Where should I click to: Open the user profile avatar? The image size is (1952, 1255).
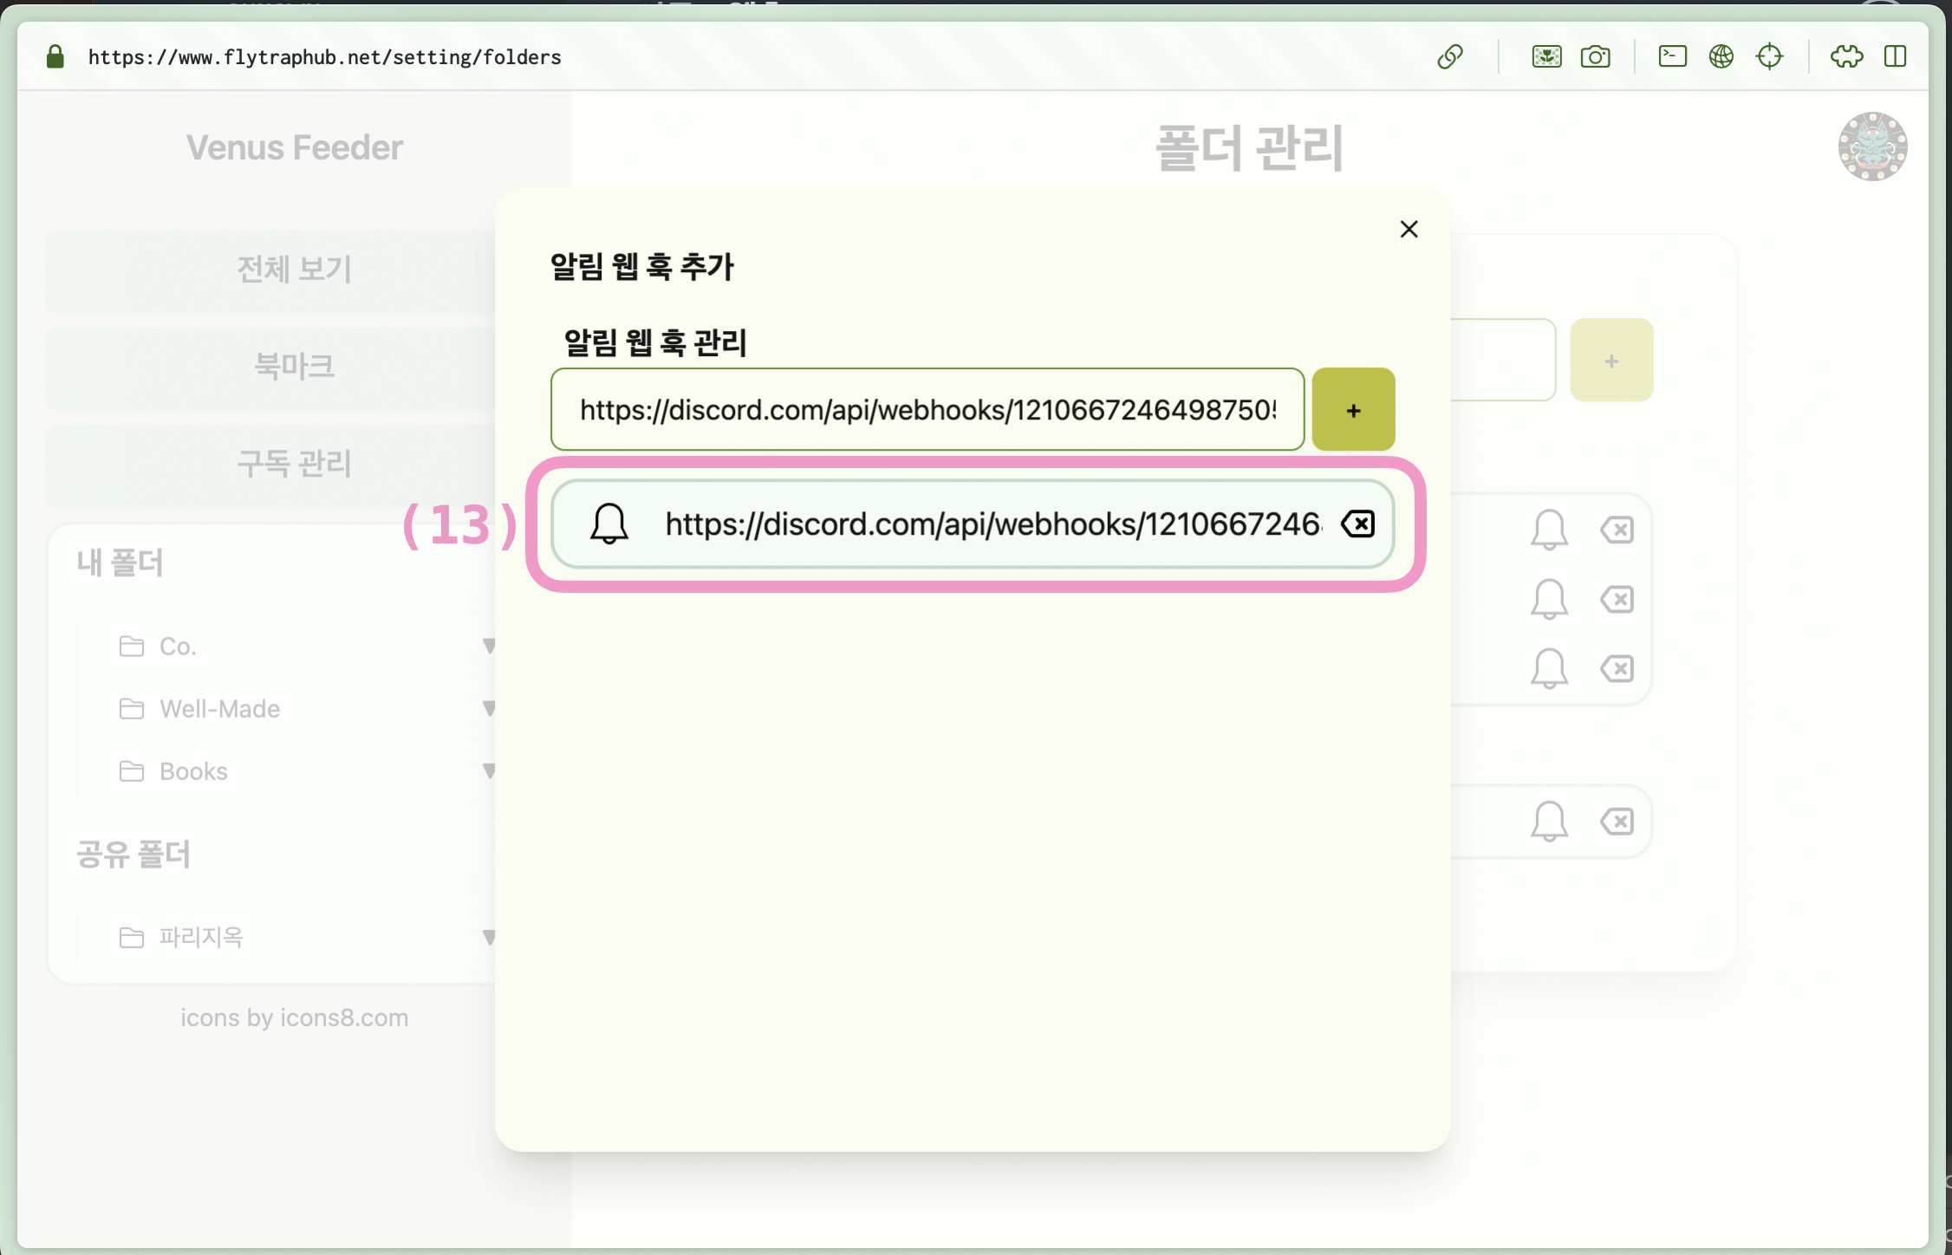[1872, 146]
